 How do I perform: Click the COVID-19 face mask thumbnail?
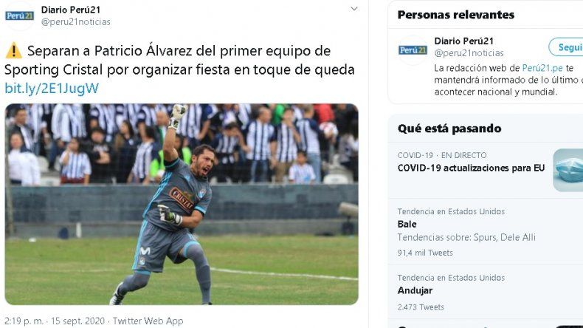[x=568, y=171]
